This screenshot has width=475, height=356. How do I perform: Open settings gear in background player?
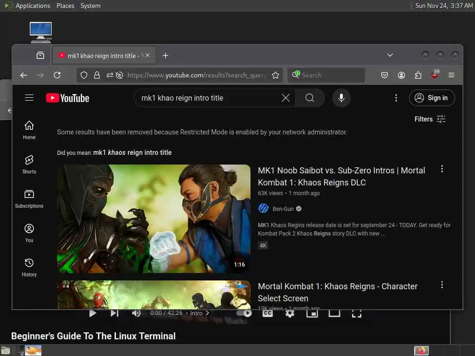point(289,314)
